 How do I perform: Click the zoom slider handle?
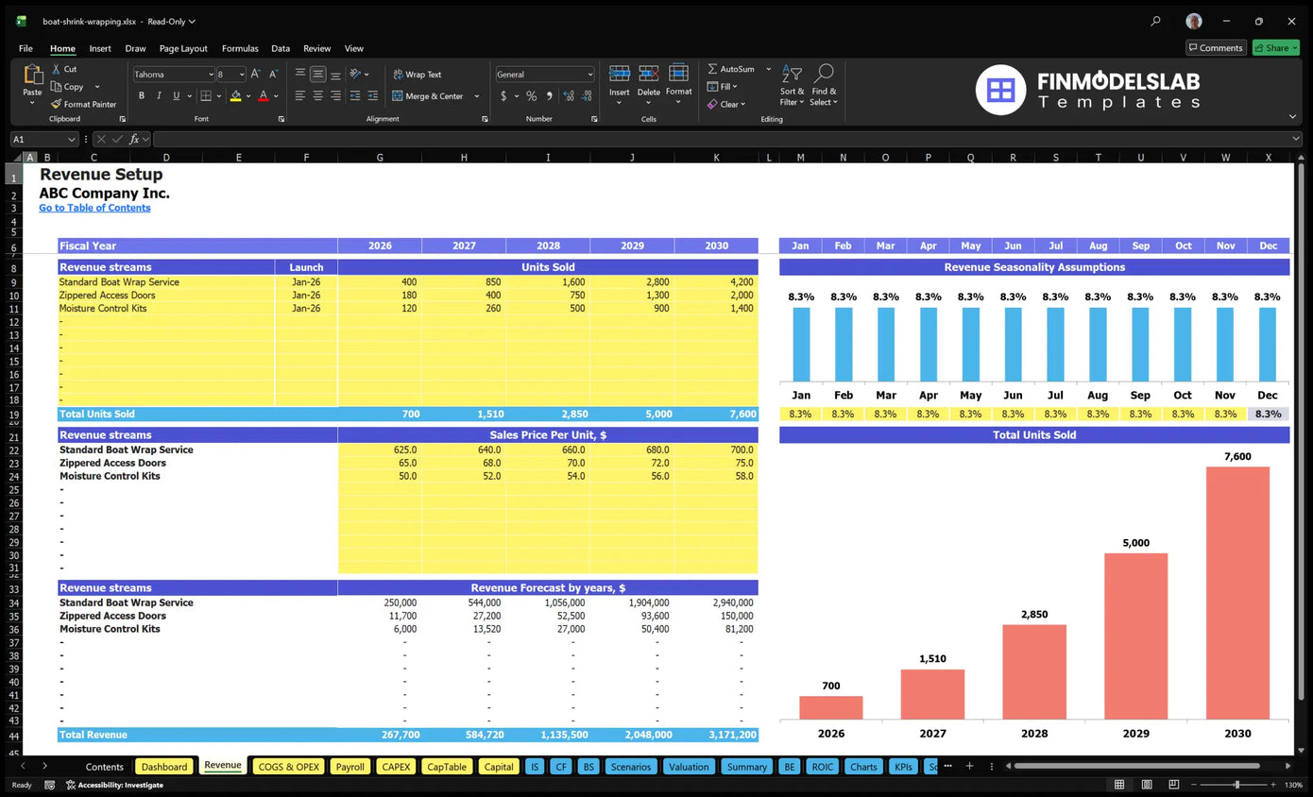(x=1236, y=785)
